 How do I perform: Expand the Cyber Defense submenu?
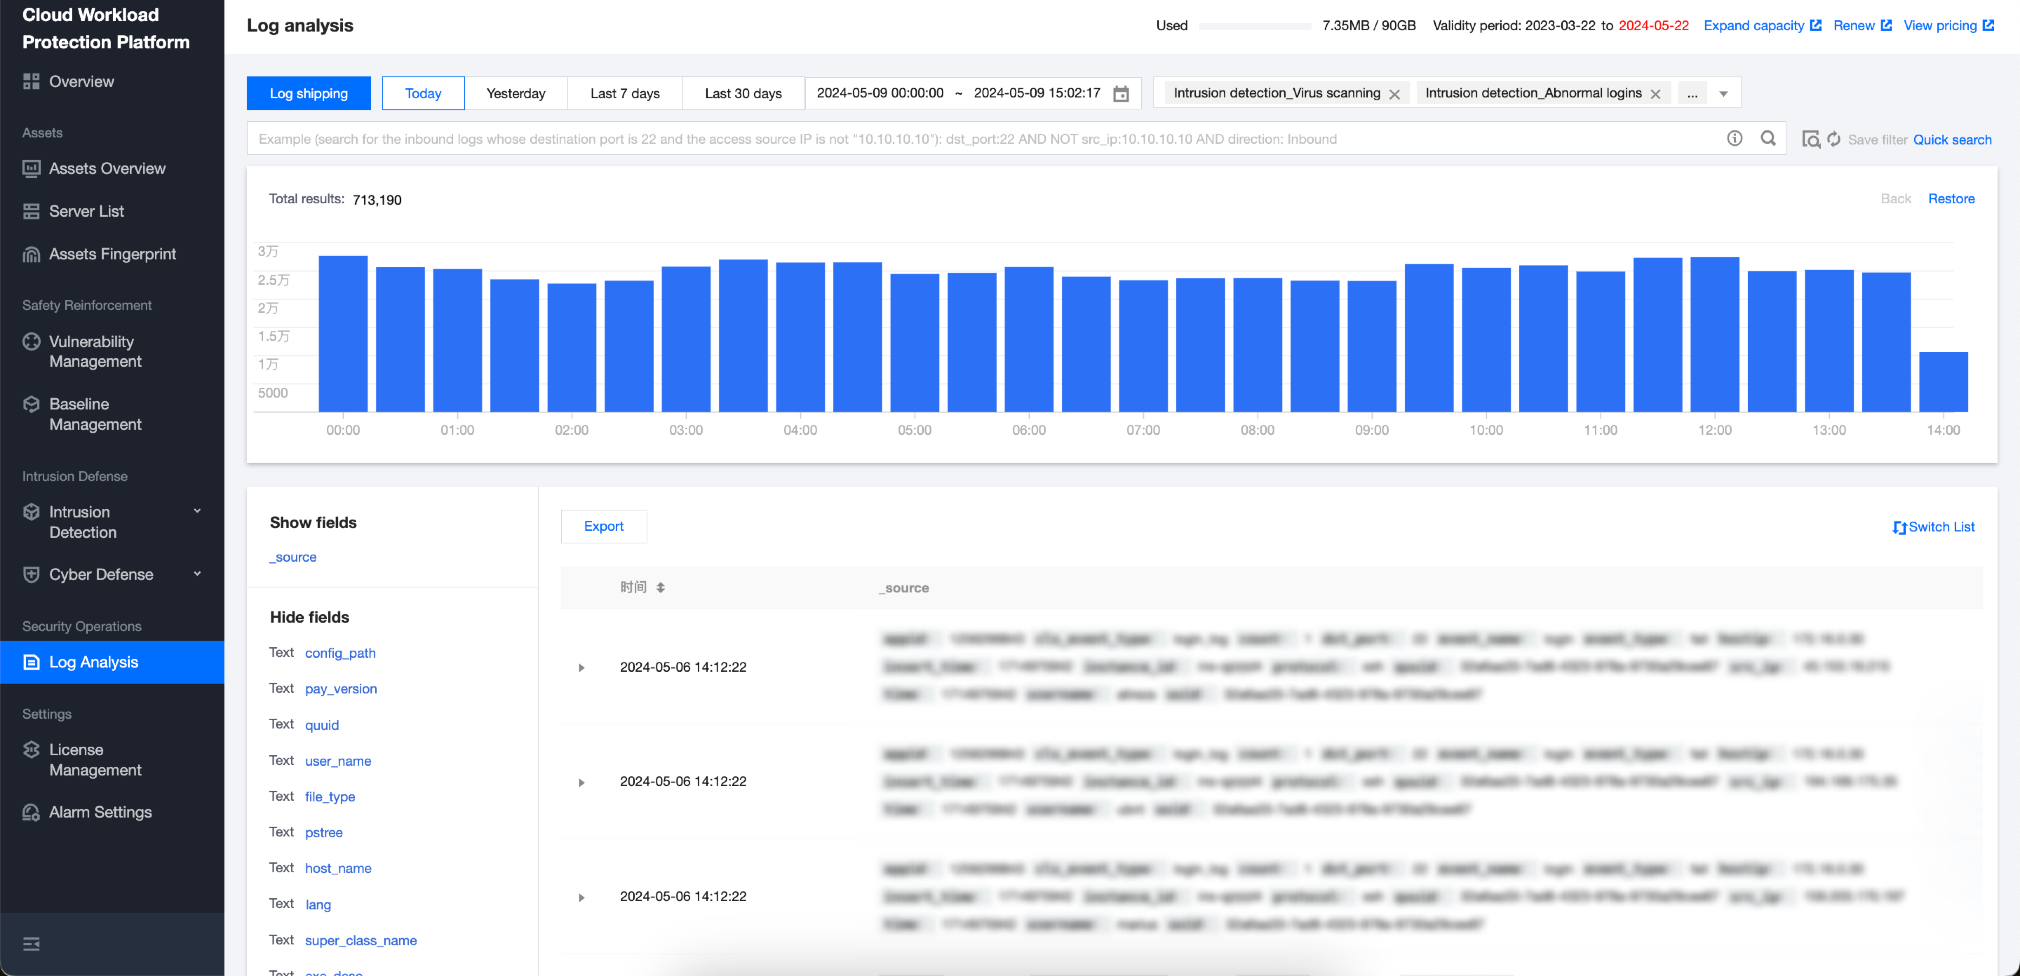(x=197, y=574)
